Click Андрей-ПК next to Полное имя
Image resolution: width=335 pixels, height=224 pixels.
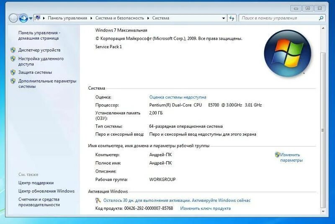160,163
